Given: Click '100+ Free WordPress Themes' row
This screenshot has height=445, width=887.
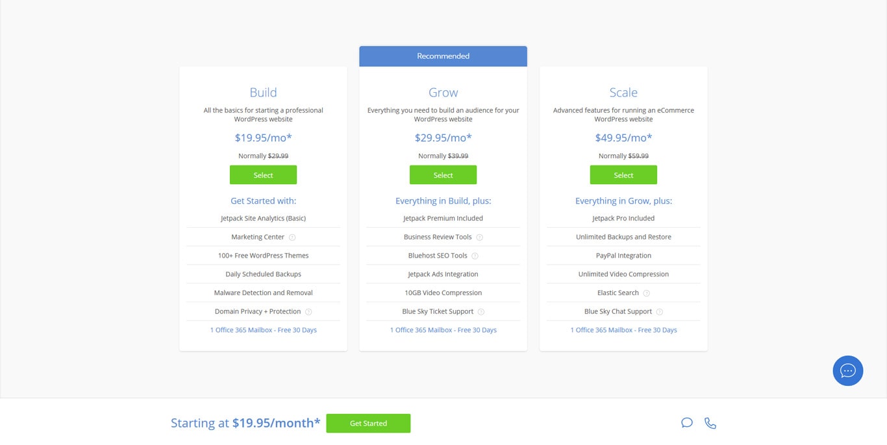Looking at the screenshot, I should point(263,256).
